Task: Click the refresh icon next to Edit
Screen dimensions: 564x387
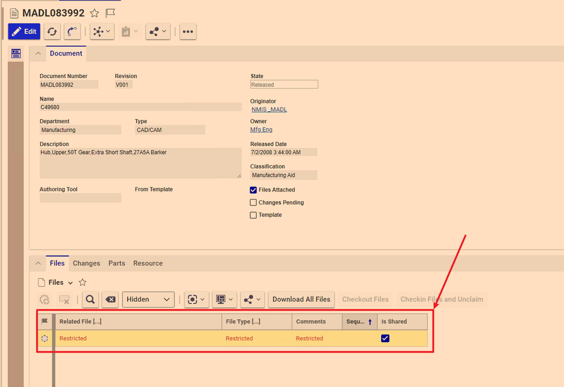Action: tap(52, 32)
